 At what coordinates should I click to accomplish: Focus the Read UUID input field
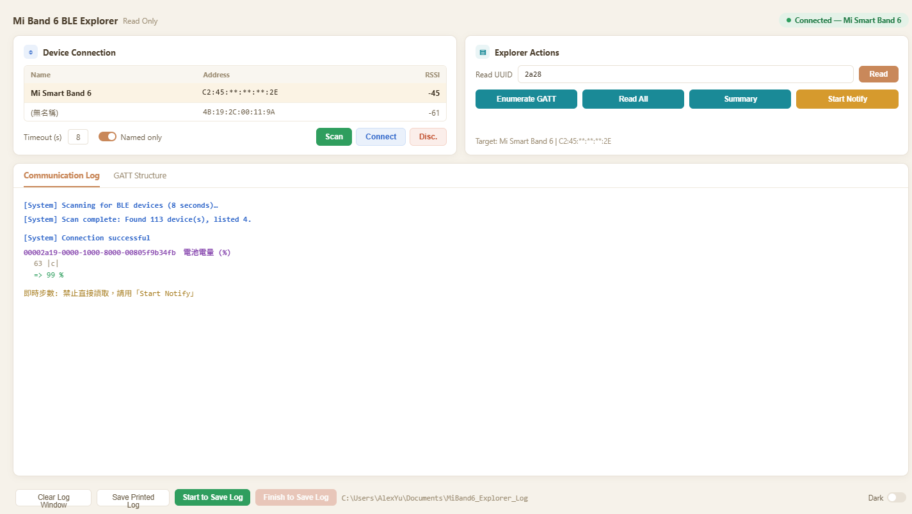click(x=685, y=74)
